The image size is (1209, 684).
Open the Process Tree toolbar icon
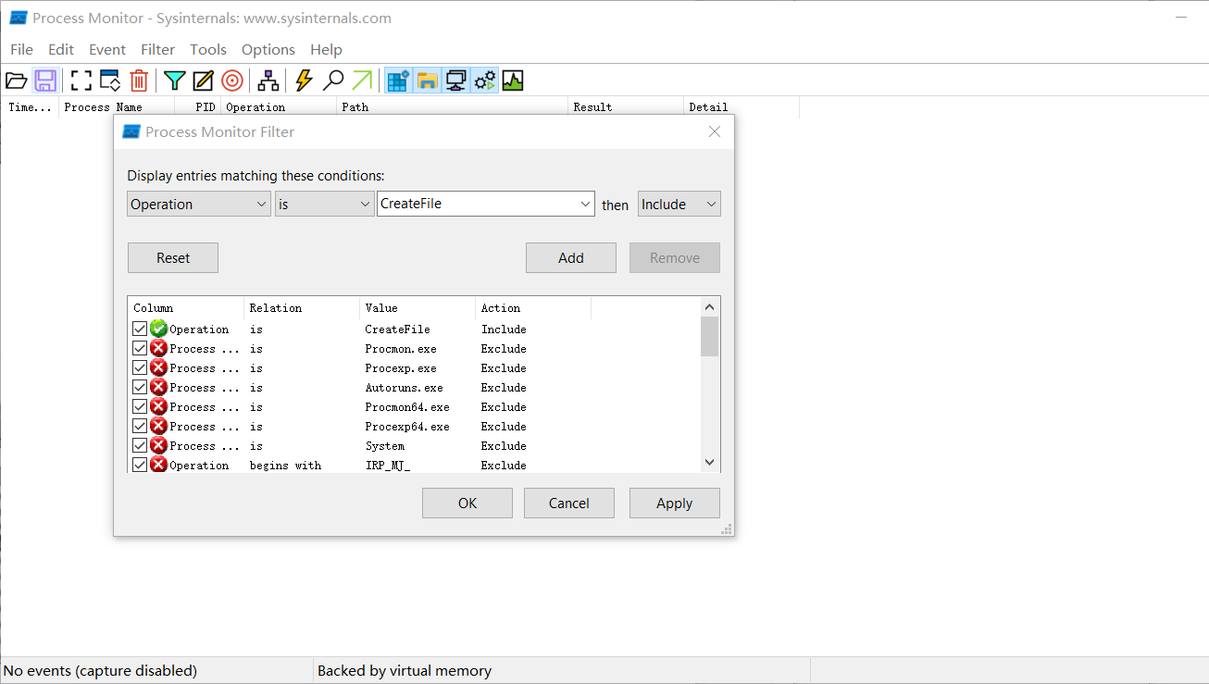point(268,81)
